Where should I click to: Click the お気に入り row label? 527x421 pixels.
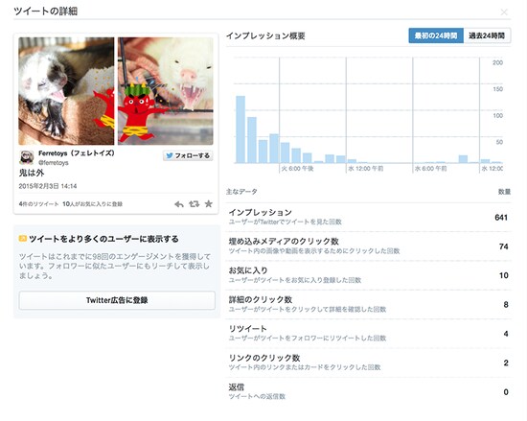(x=248, y=270)
